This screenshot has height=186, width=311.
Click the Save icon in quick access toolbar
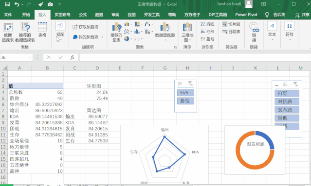[7, 4]
